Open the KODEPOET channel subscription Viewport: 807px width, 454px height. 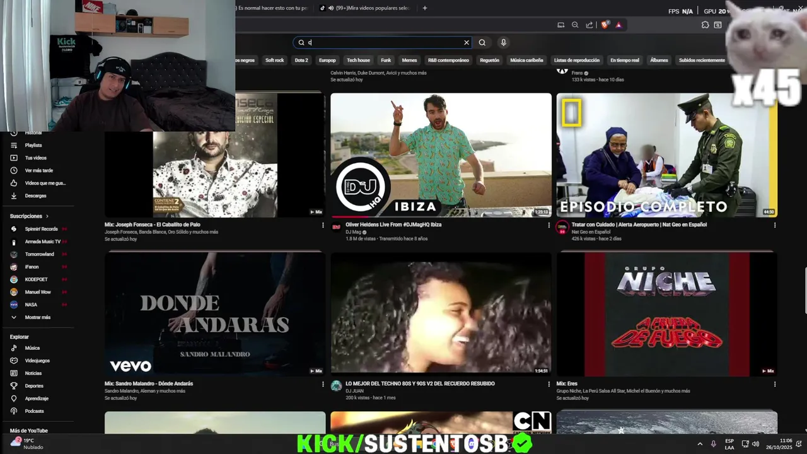(x=36, y=279)
